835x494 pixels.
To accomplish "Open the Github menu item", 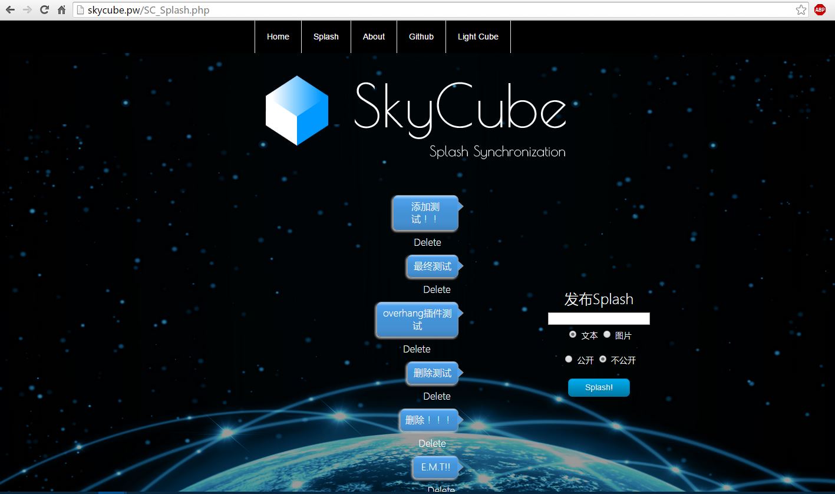I will (421, 37).
